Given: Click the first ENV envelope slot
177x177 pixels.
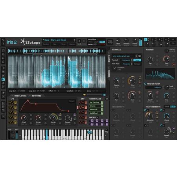Looking at the screenshot, I should coord(83,103).
